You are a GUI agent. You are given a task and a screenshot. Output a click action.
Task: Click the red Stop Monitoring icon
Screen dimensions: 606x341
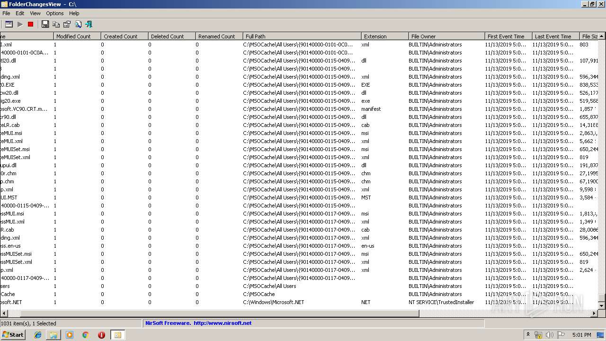31,24
